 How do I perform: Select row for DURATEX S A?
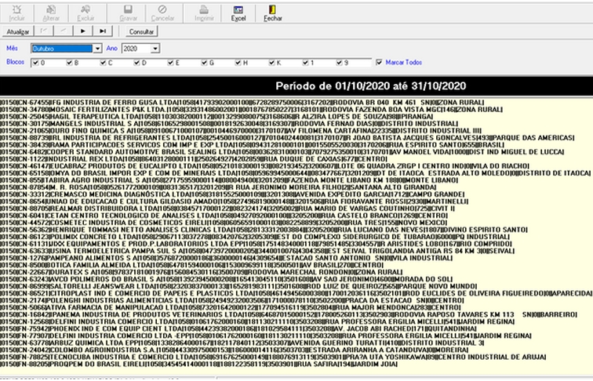click(x=201, y=272)
